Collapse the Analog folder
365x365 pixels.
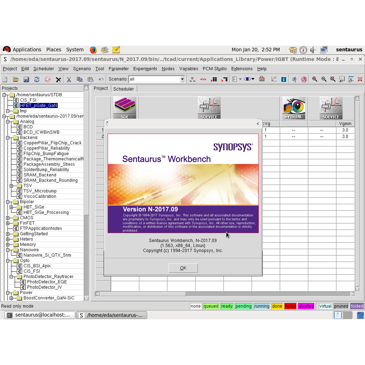[8, 122]
